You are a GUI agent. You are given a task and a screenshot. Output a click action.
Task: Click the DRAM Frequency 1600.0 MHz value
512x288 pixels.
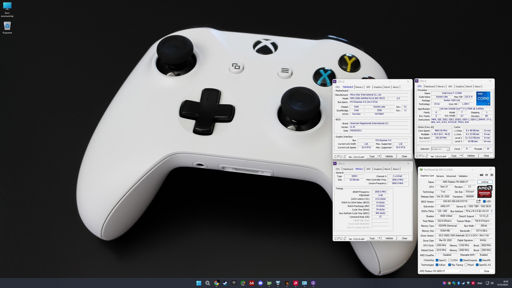pos(380,192)
